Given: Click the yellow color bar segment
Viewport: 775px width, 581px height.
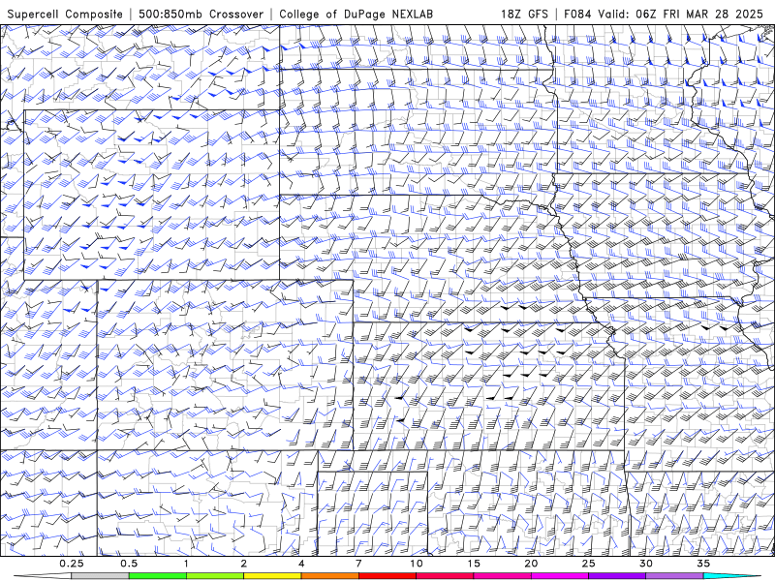Looking at the screenshot, I should (272, 576).
